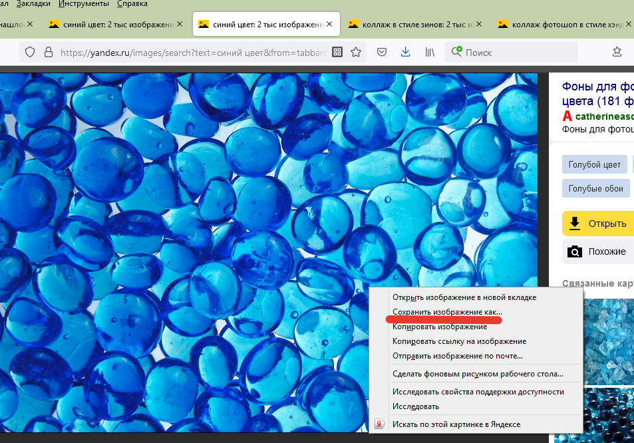Click the 'Похожие' camera button
Viewport: 634px width, 443px height.
(598, 251)
